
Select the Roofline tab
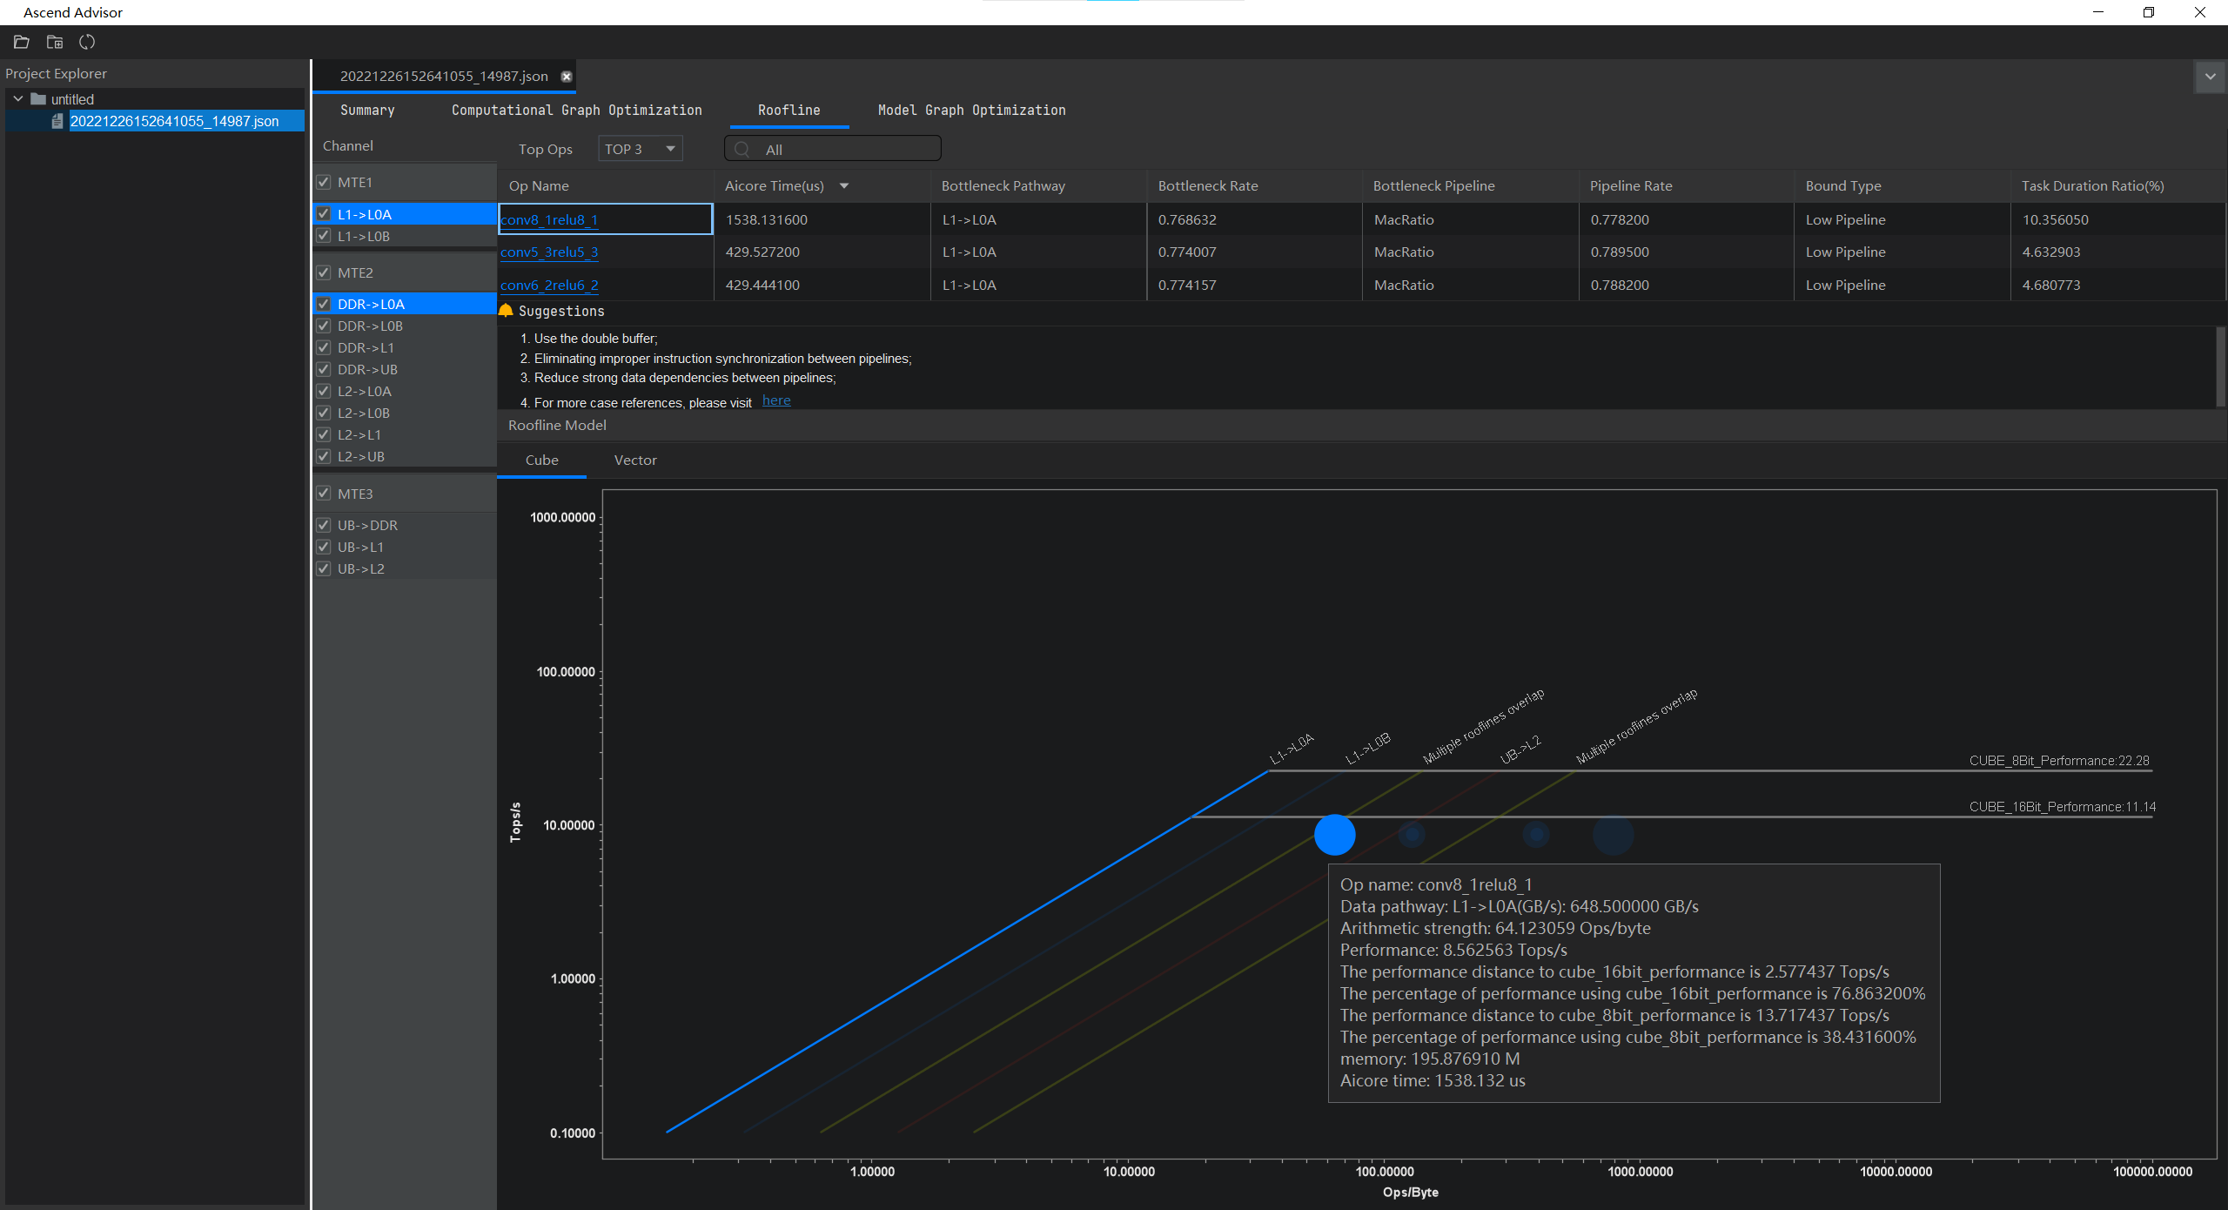click(x=789, y=111)
